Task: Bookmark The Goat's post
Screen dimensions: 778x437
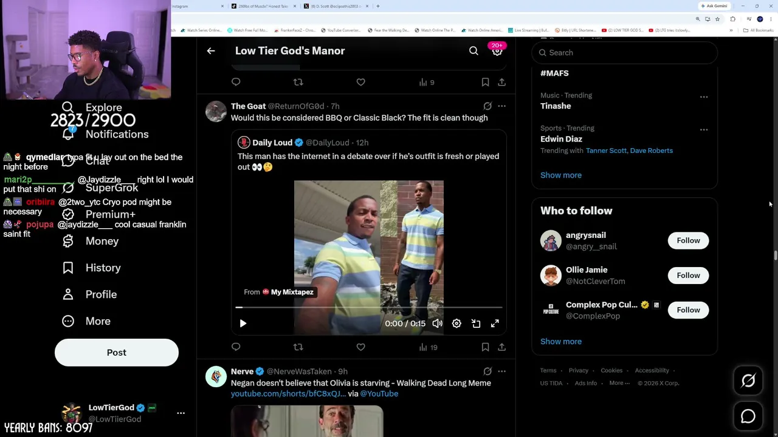Action: (485, 347)
